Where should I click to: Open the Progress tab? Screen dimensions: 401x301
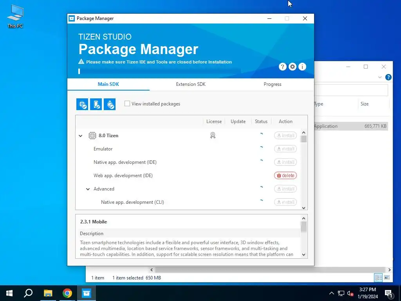click(x=273, y=84)
